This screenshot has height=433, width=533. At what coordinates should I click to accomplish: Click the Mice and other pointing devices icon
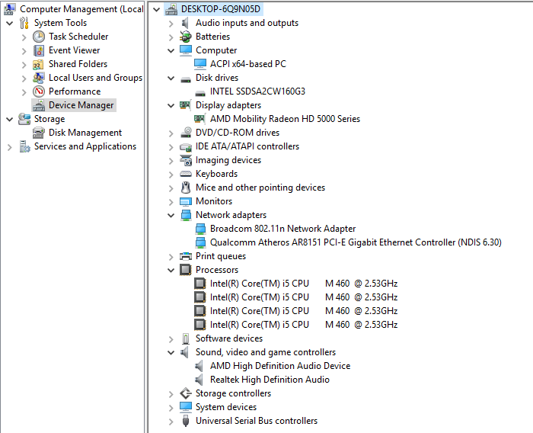tap(186, 188)
